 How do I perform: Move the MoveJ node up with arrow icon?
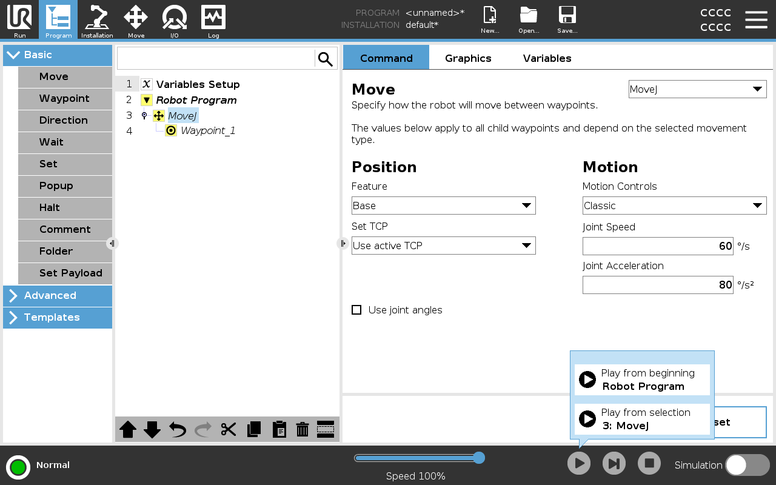click(128, 429)
